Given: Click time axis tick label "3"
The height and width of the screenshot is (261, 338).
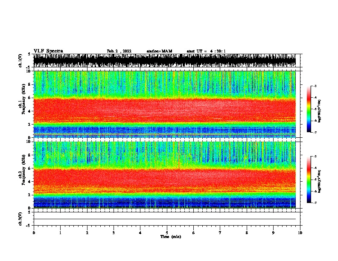Looking at the screenshot, I should 114,233.
